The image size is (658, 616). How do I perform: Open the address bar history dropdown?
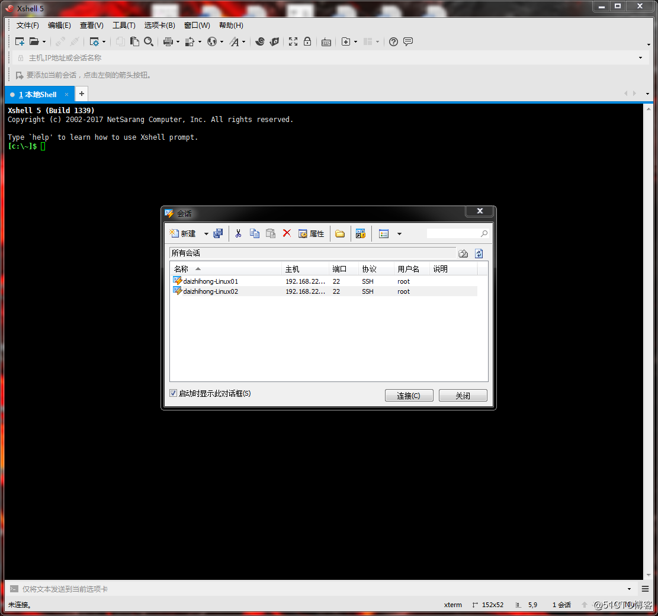[x=640, y=58]
